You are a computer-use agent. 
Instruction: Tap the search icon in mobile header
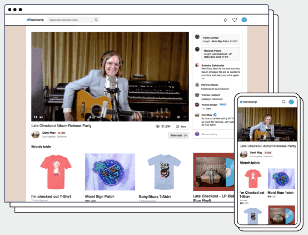point(284,101)
